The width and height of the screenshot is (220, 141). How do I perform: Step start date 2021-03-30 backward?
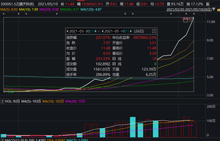(67, 31)
